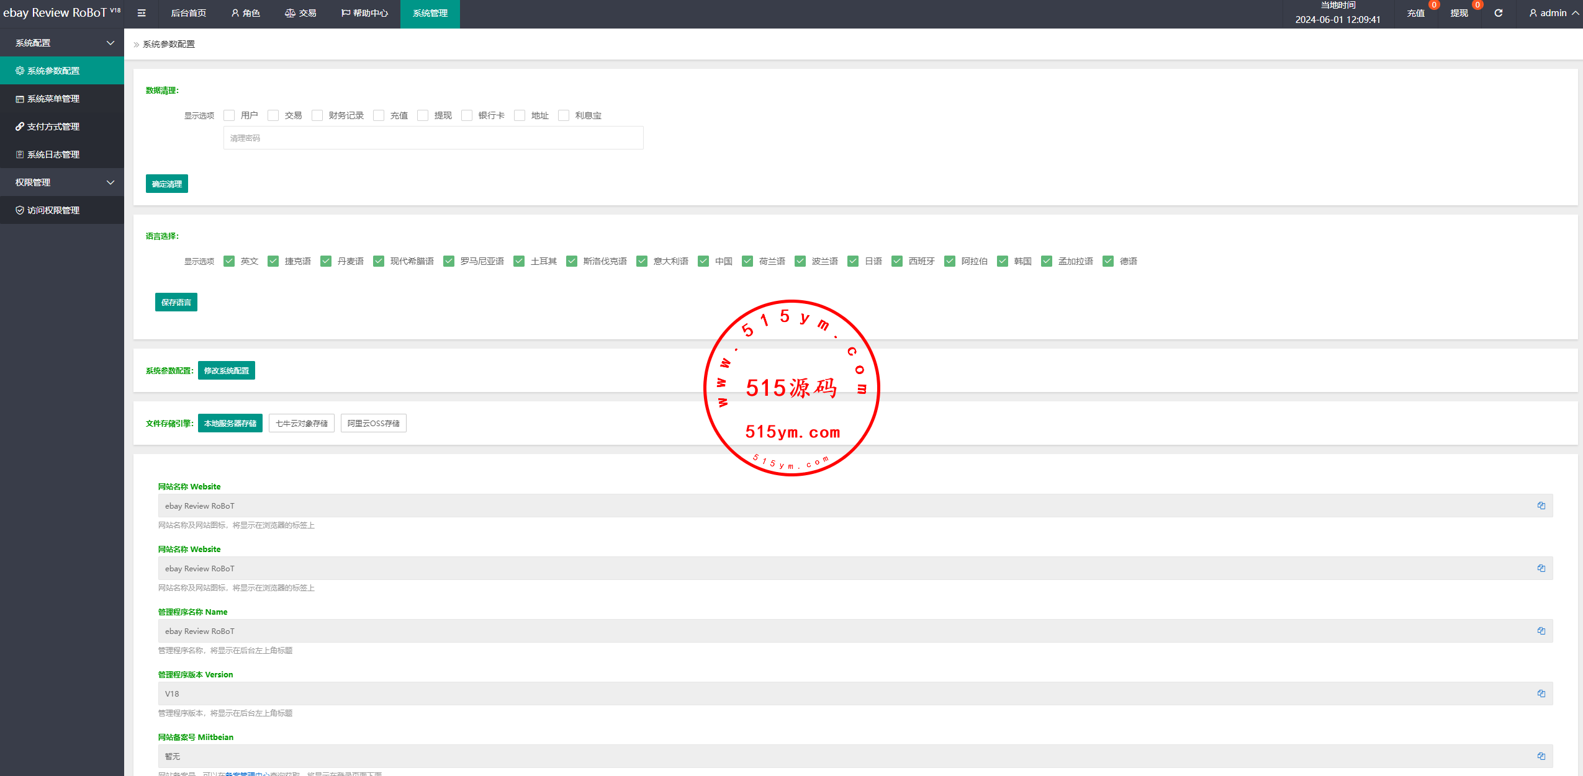Open 访问权限管理 shield item
This screenshot has height=776, width=1583.
tap(53, 210)
